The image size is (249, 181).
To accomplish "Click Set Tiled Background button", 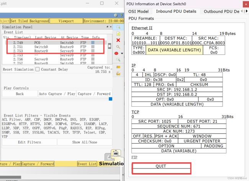I will (x=29, y=21).
